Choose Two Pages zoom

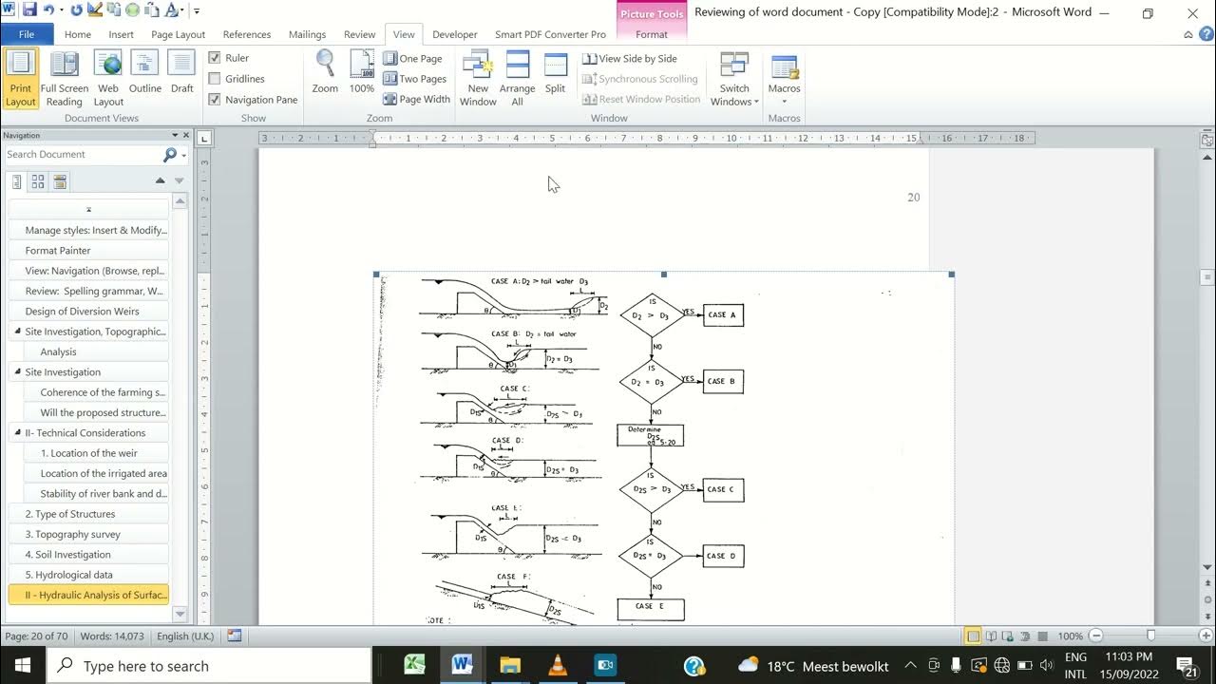coord(415,79)
